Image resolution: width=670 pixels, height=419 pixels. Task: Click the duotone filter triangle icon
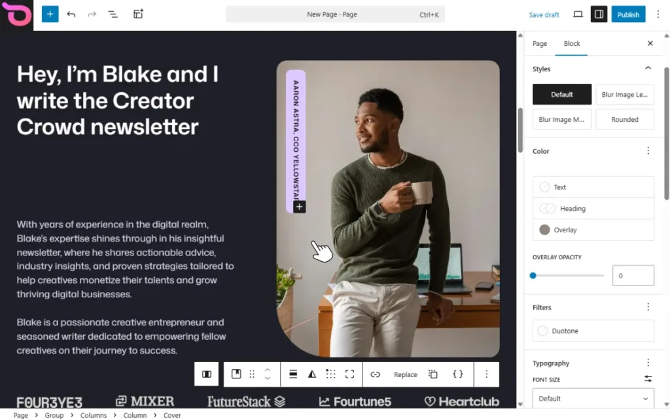coord(312,374)
